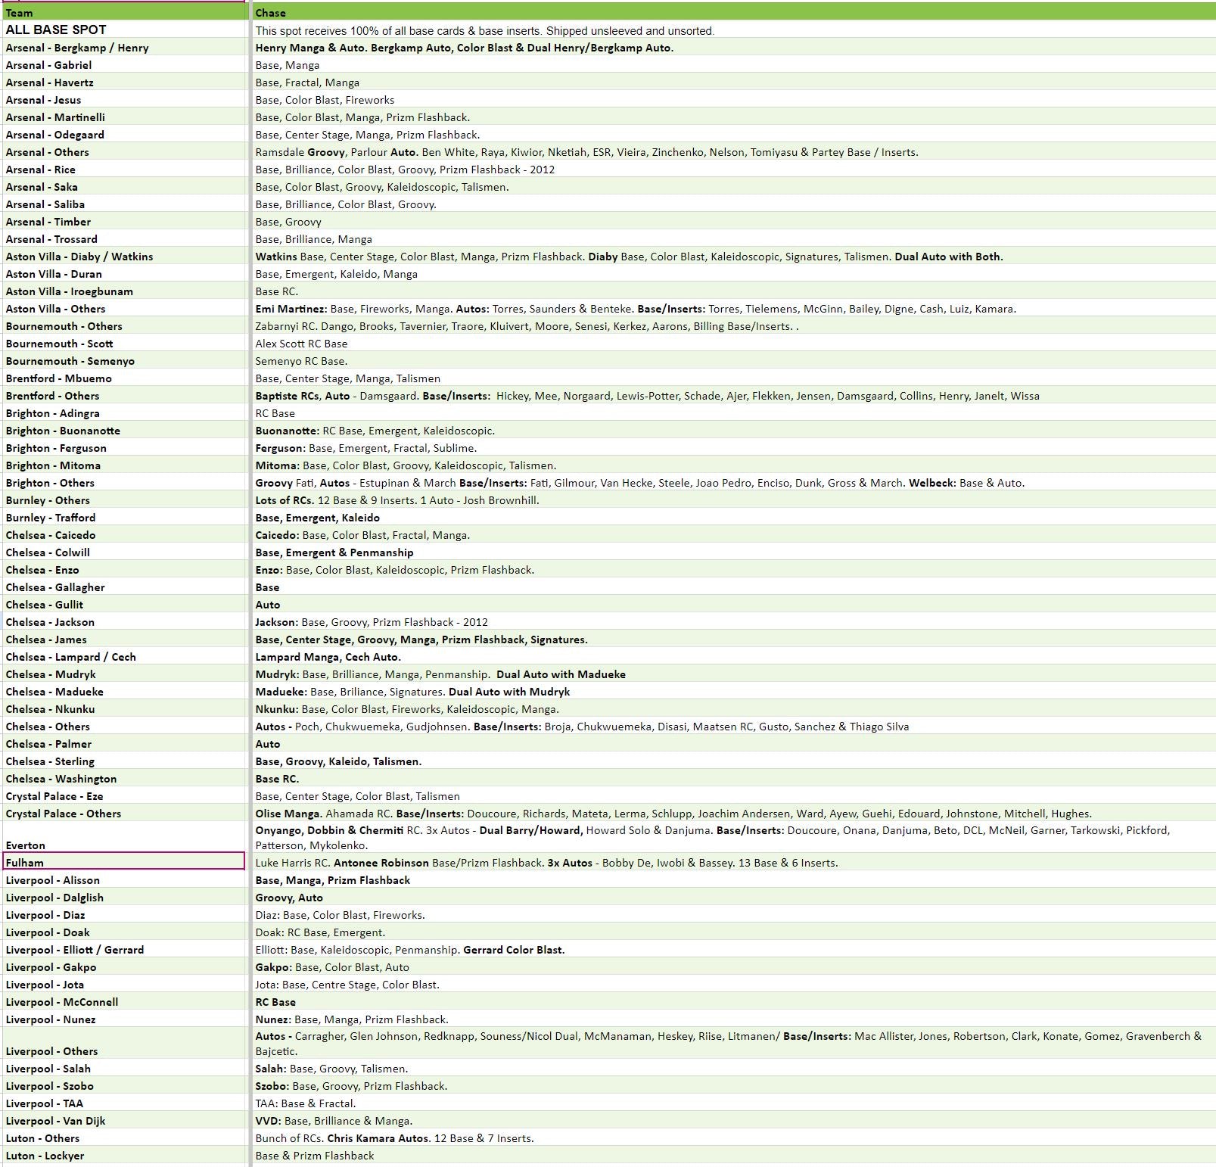Select the Liverpool - Van Dijk cell

(124, 1121)
